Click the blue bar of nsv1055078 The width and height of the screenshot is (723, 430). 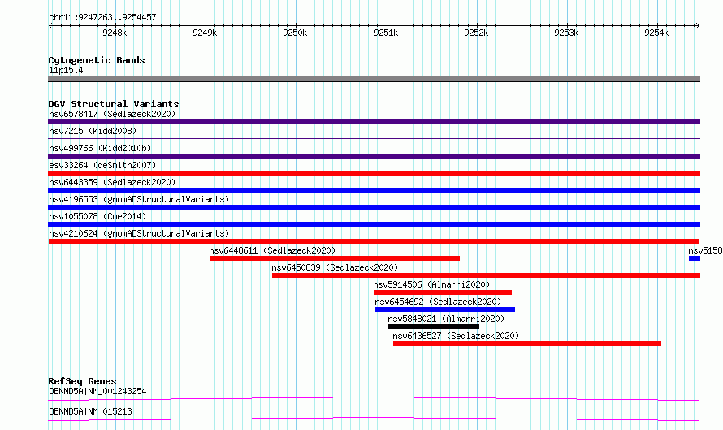374,224
